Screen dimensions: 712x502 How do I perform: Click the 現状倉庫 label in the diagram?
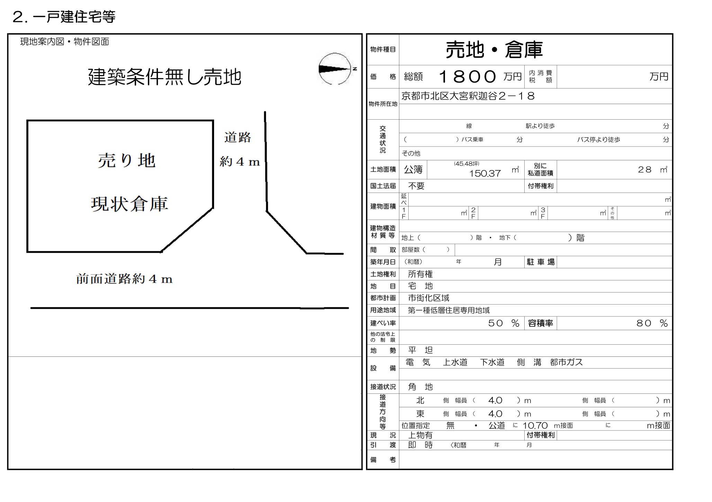129,204
